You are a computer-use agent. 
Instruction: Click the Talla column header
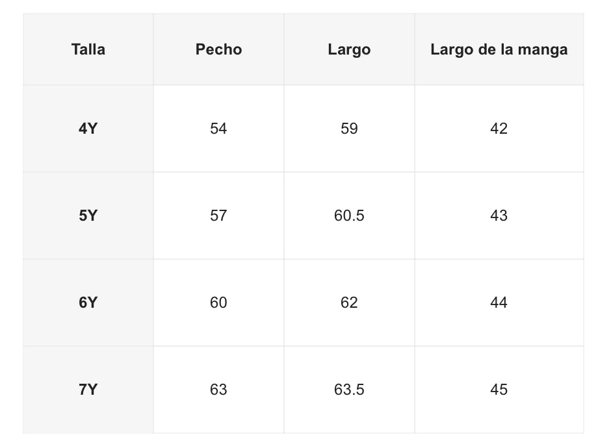pos(88,49)
